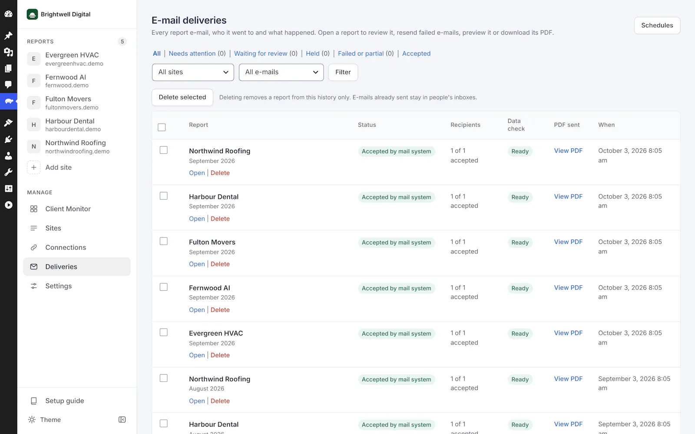Expand the All sites dropdown
This screenshot has width=695, height=434.
click(193, 72)
